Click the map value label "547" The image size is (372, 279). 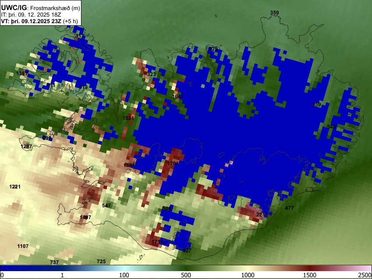coord(106,205)
